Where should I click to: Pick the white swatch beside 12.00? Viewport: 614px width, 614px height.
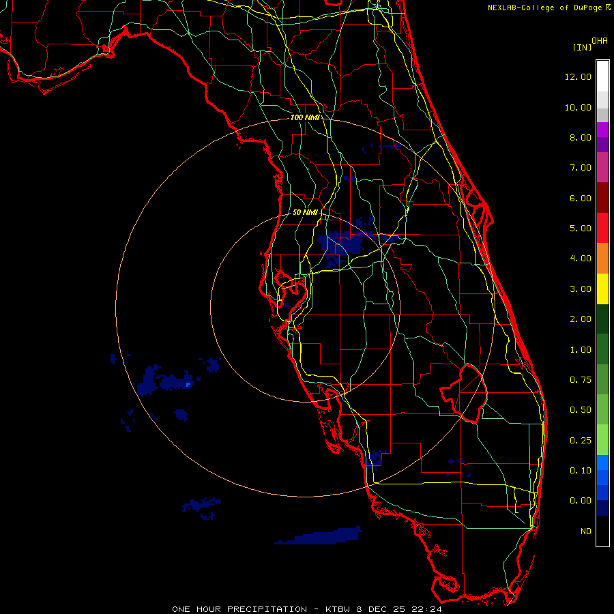(x=602, y=76)
